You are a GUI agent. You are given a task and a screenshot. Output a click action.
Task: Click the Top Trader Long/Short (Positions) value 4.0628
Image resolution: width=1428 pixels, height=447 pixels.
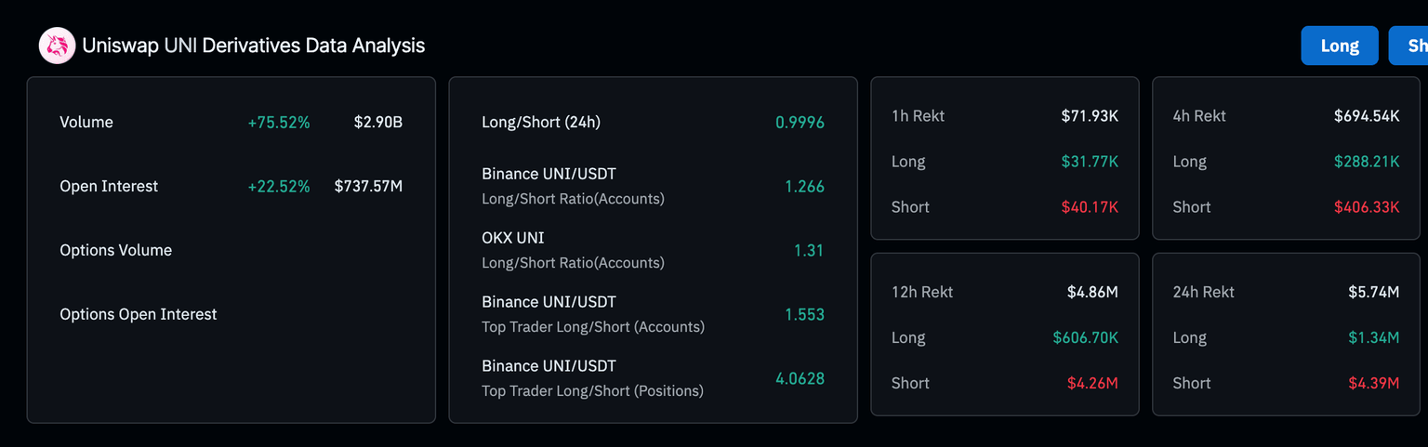point(800,379)
